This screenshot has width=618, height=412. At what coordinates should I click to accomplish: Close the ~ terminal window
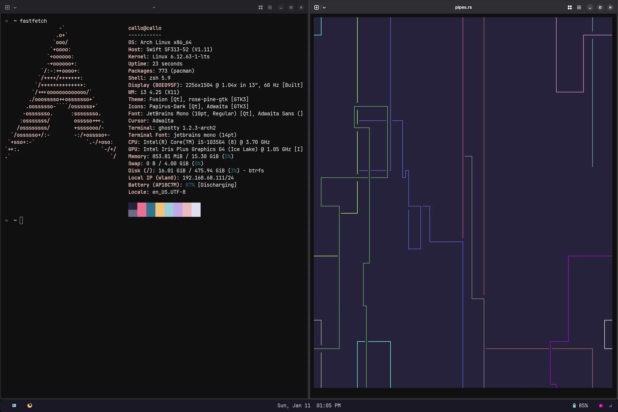301,7
